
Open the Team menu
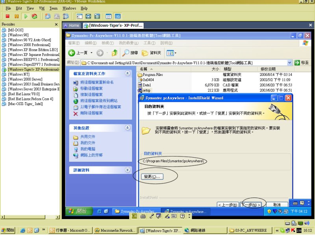[54, 8]
